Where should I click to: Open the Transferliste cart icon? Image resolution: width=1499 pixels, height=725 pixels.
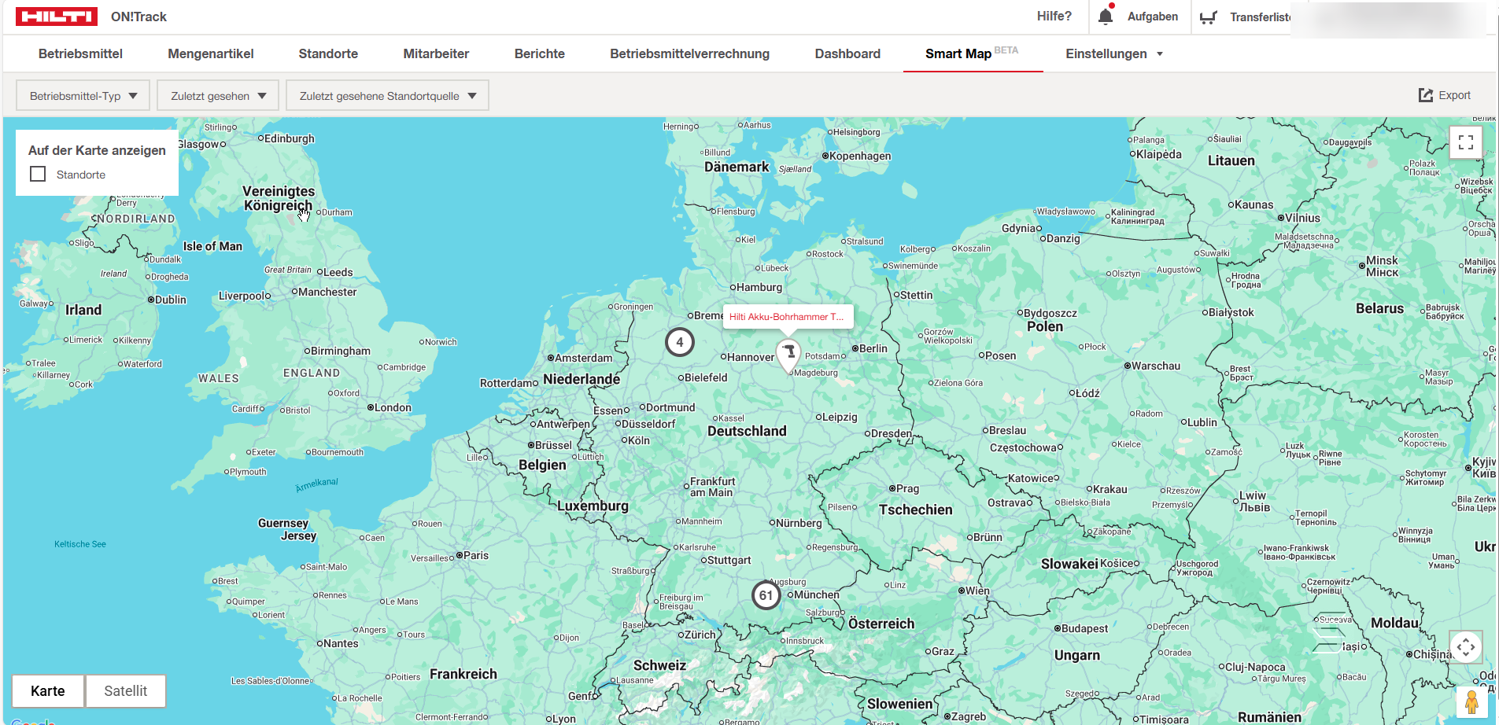(1209, 17)
